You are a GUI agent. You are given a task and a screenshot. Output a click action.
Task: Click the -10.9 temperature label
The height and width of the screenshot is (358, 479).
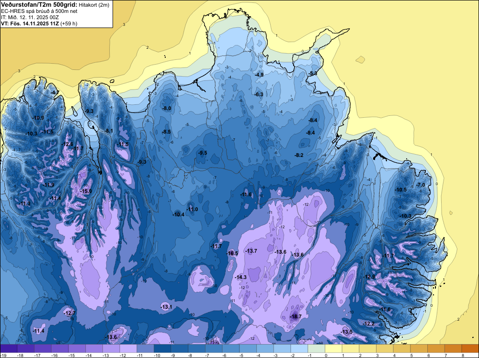(38, 118)
